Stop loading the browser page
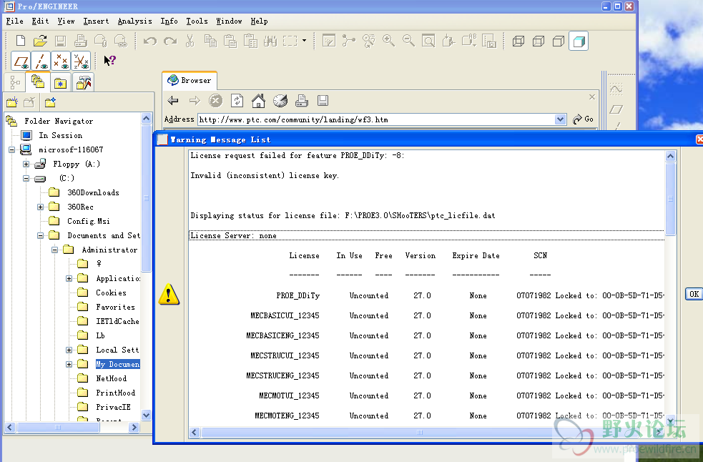This screenshot has width=703, height=462. point(216,101)
